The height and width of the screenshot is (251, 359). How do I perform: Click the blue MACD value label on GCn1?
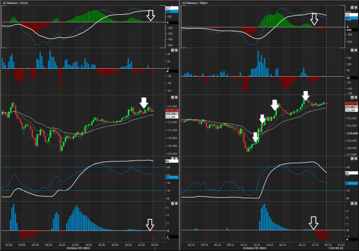point(172,11)
